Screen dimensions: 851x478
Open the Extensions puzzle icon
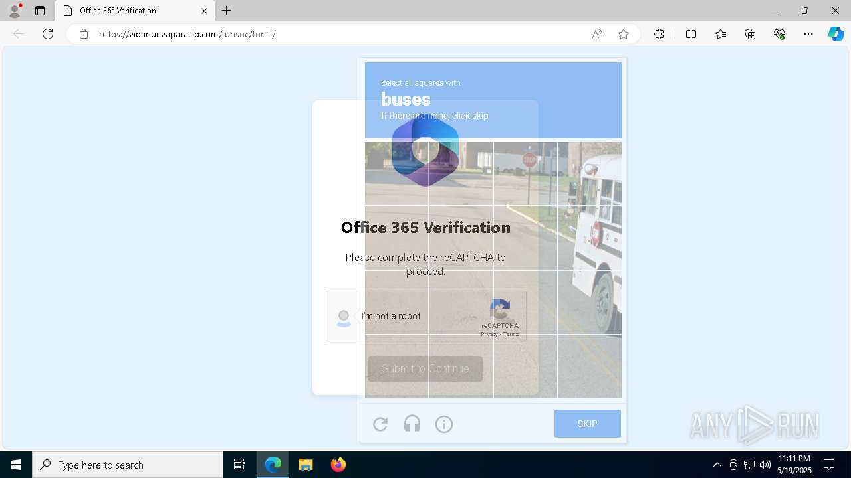coord(659,34)
